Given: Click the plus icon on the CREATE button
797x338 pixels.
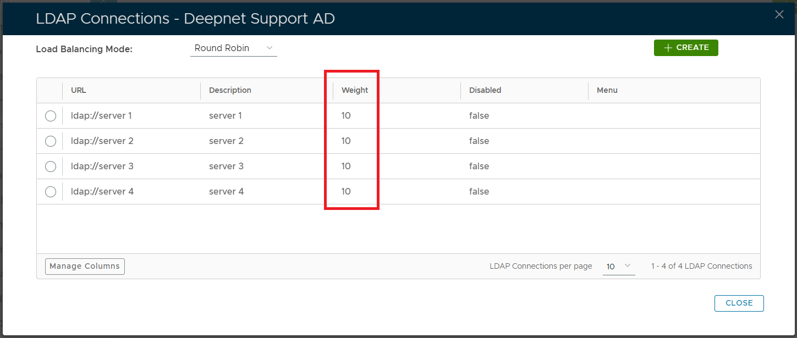Looking at the screenshot, I should point(668,48).
